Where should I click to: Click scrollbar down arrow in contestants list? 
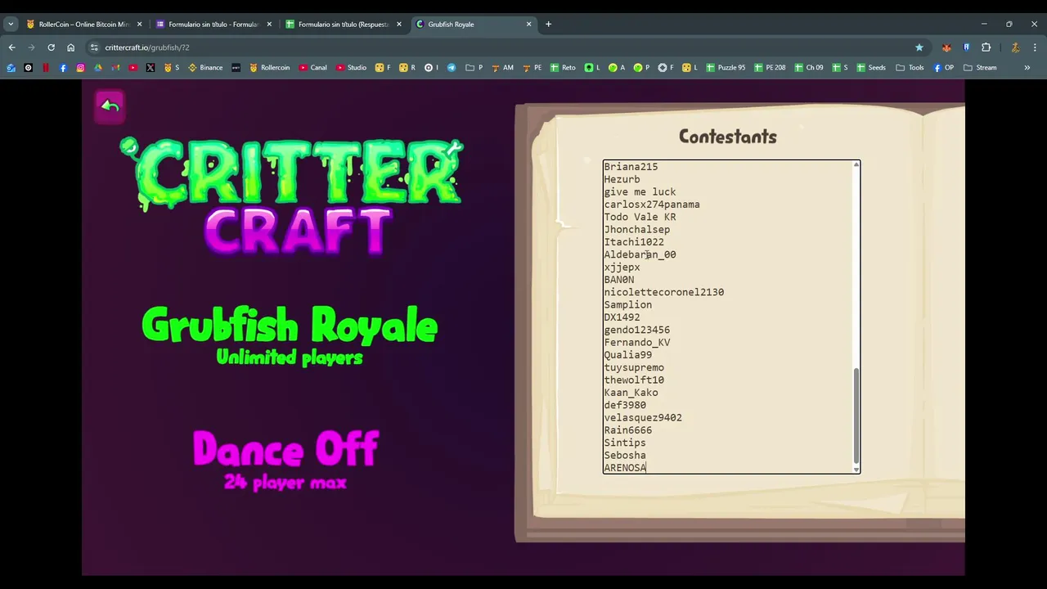(856, 469)
